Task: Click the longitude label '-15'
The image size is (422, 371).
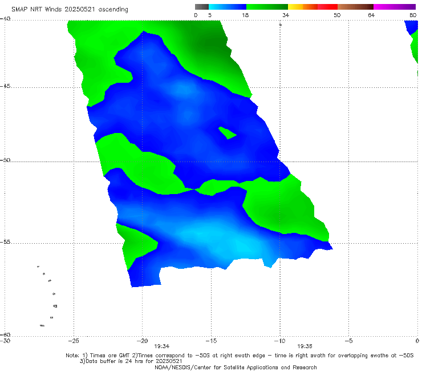Action: point(211,341)
